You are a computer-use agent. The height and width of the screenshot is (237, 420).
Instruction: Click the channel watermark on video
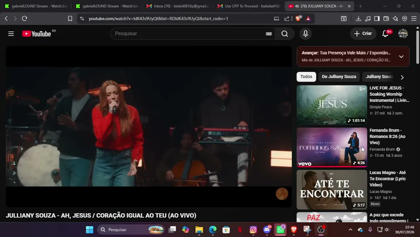pos(282,194)
